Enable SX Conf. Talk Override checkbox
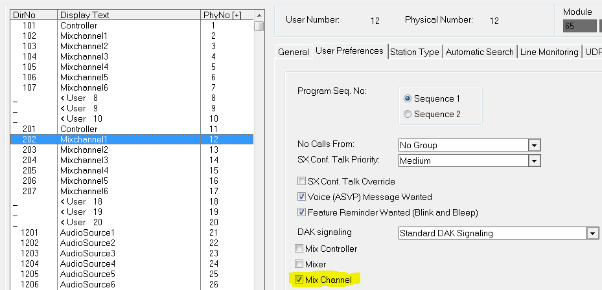This screenshot has height=290, width=602. [301, 181]
